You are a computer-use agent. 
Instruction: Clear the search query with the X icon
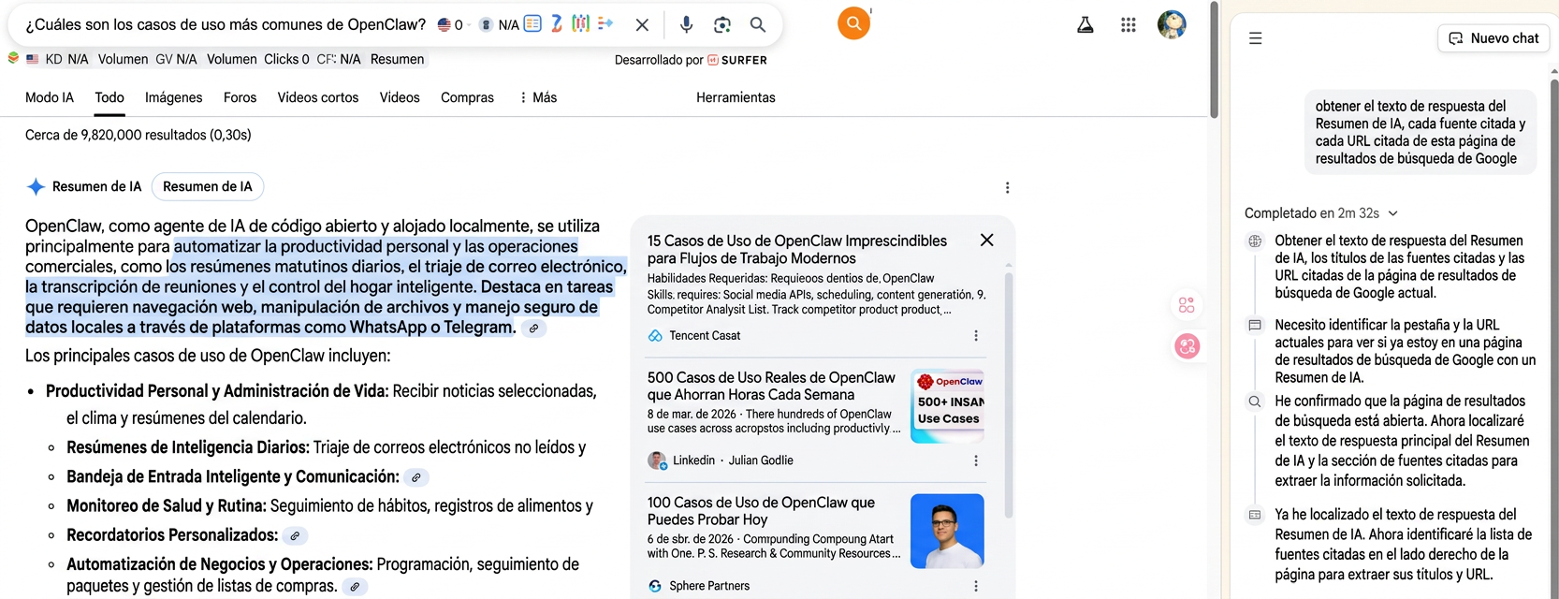(x=642, y=25)
